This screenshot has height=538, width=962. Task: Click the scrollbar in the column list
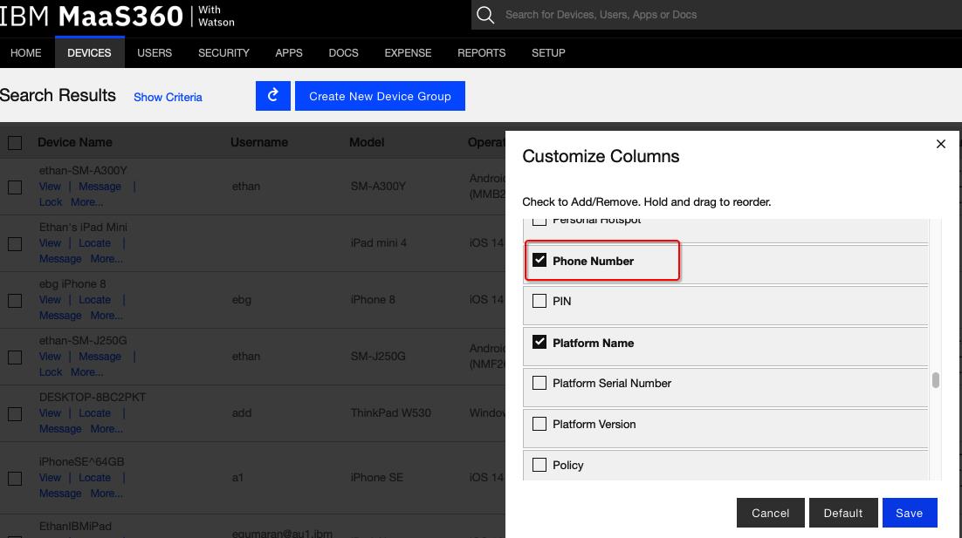935,379
